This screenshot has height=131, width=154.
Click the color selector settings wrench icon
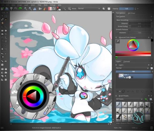point(118,41)
